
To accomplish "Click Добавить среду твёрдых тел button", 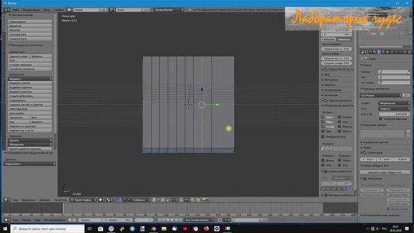I will (385, 172).
